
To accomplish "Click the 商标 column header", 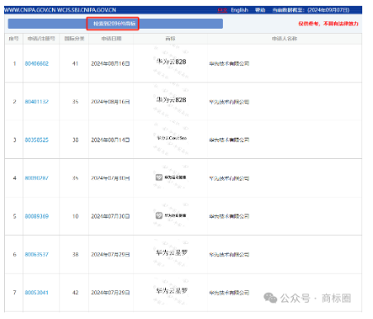I will 170,39.
